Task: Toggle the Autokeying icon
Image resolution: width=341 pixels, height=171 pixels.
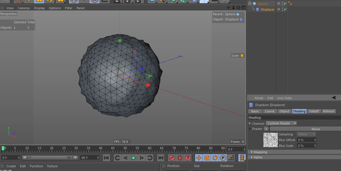Action: pyautogui.click(x=180, y=158)
